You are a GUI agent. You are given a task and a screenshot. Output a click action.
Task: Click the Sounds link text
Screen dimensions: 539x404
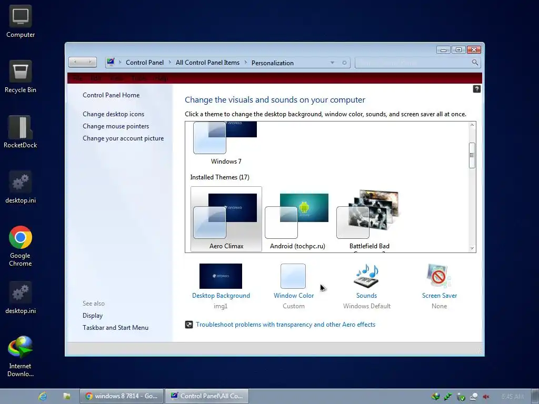click(x=366, y=296)
